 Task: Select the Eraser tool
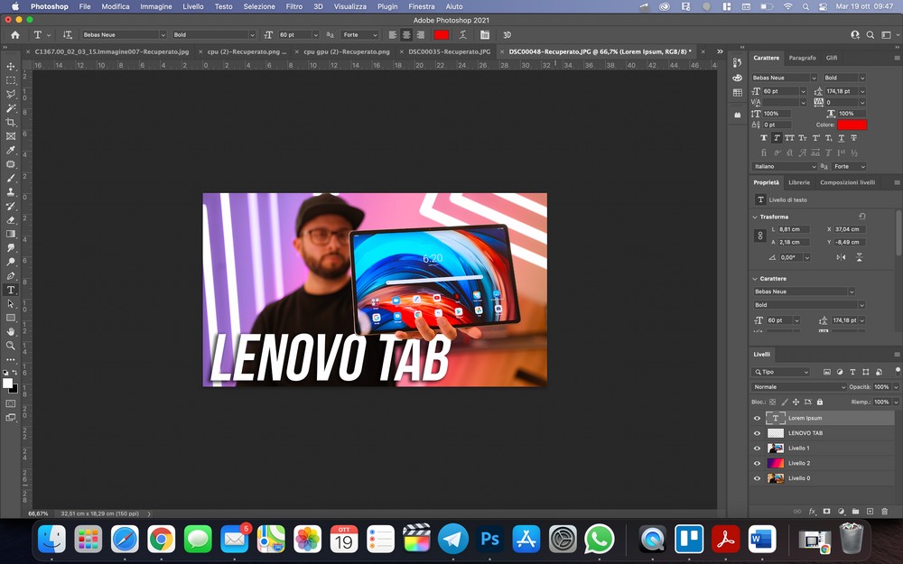tap(10, 220)
